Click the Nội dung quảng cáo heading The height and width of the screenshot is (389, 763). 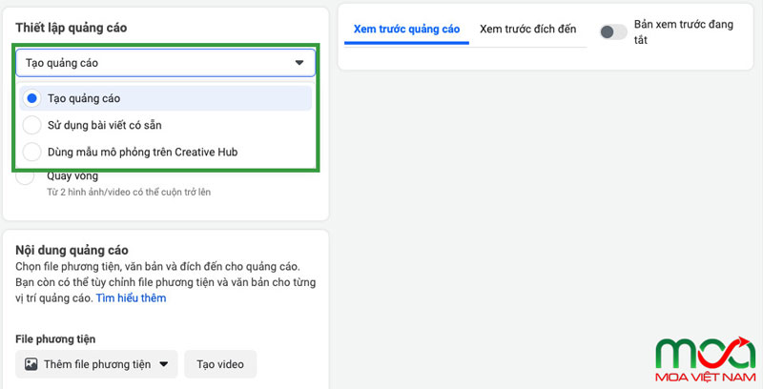point(72,251)
